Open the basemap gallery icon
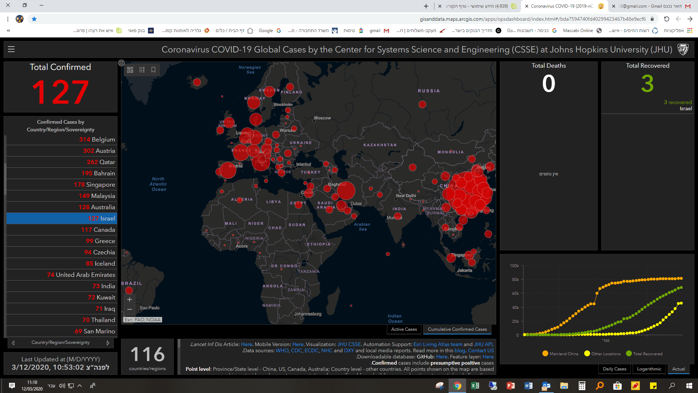 tap(130, 70)
